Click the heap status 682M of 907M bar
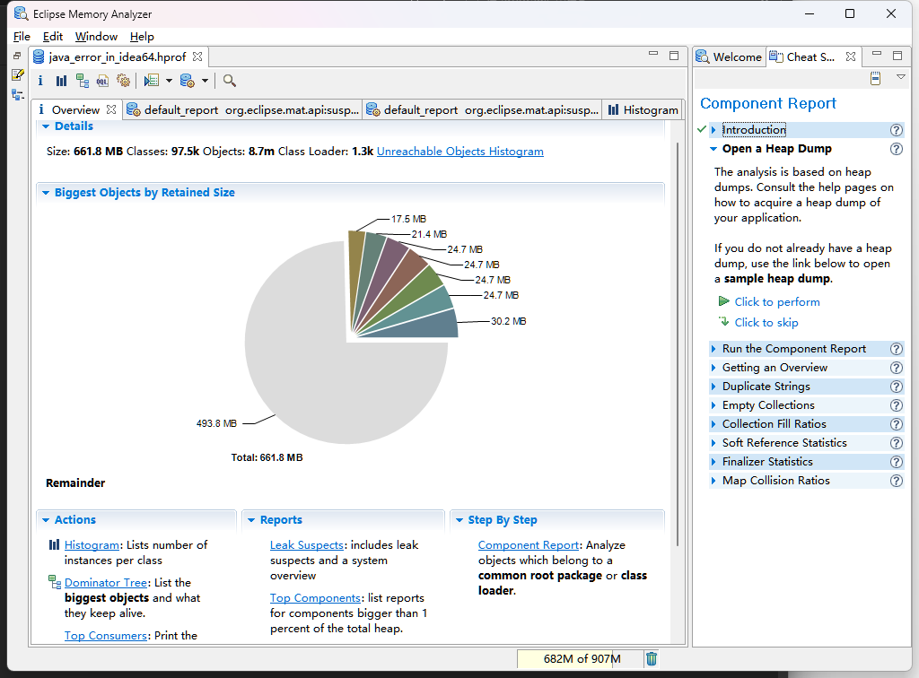 [x=581, y=658]
